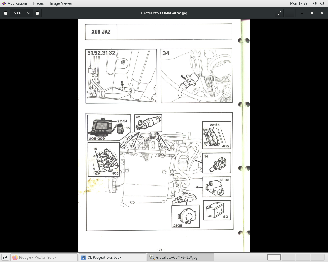The width and height of the screenshot is (328, 262).
Task: Click the document icon for OE Peugeot book
Action: coord(84,257)
